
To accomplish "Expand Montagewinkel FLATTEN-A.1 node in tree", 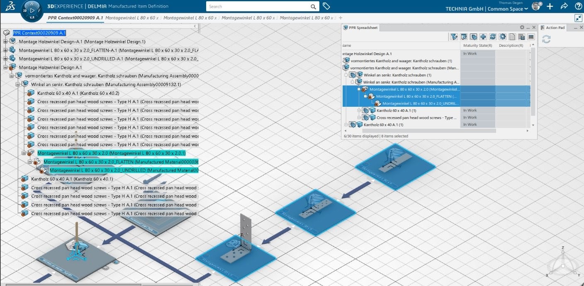I will point(5,50).
